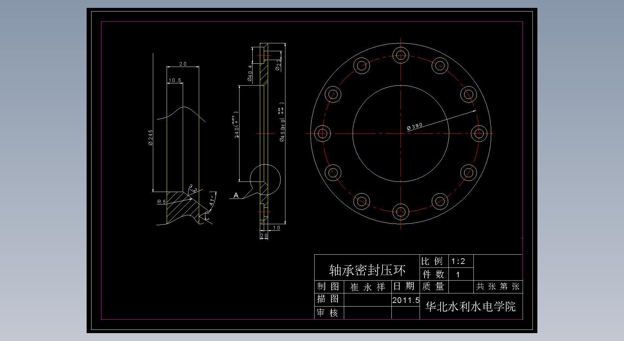Select the 10 dimension below the section view
This screenshot has width=624, height=341.
click(x=277, y=227)
